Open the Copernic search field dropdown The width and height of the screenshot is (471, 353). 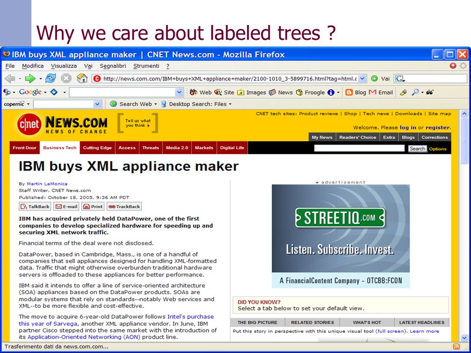click(x=97, y=104)
